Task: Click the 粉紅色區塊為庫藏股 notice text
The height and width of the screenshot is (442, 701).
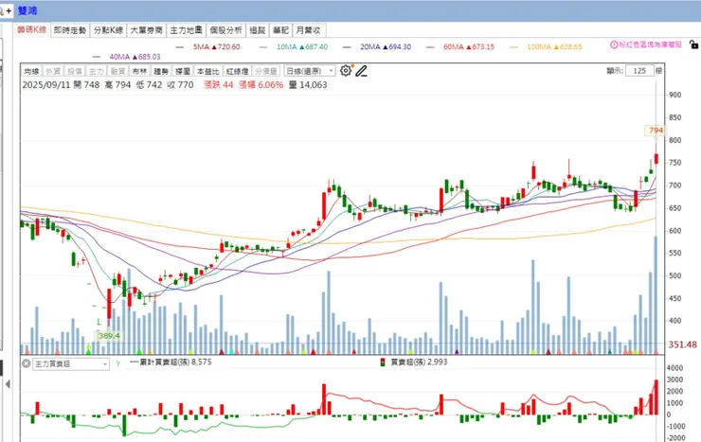Action: click(x=650, y=44)
